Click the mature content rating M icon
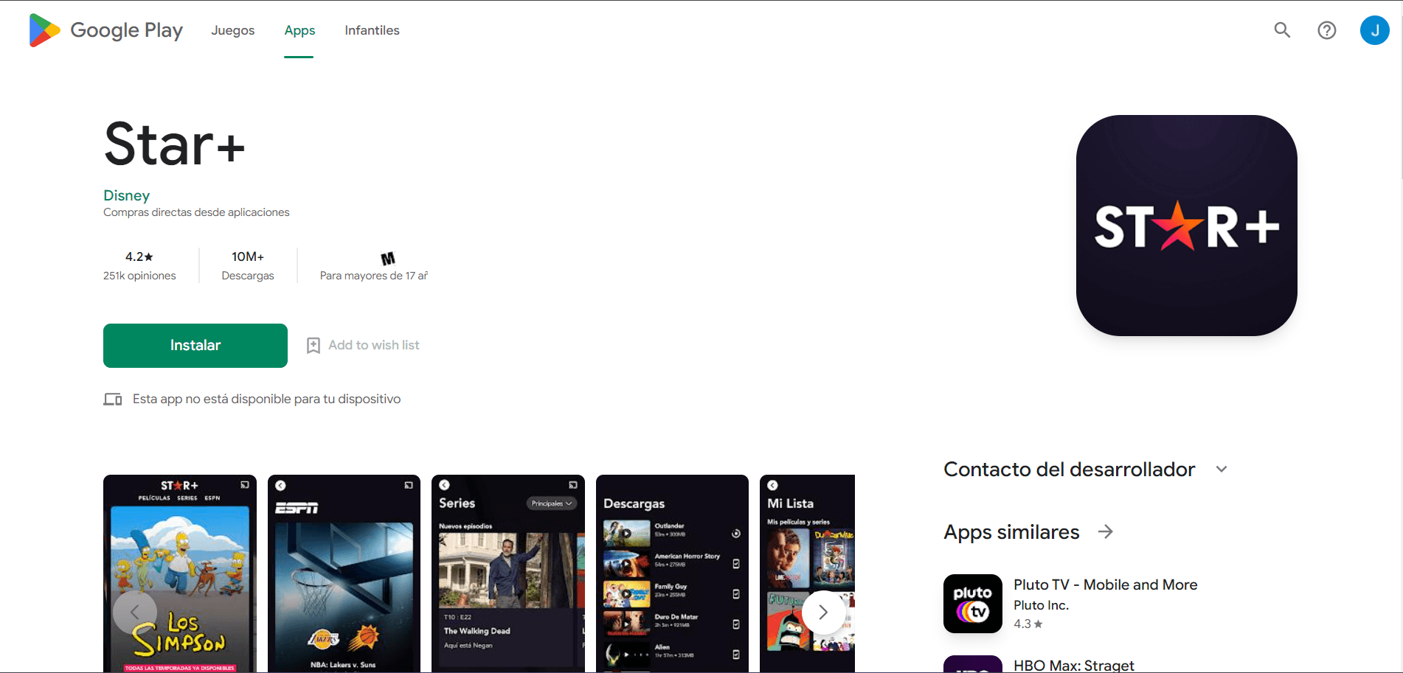Screen dimensions: 1403x673 coord(388,258)
